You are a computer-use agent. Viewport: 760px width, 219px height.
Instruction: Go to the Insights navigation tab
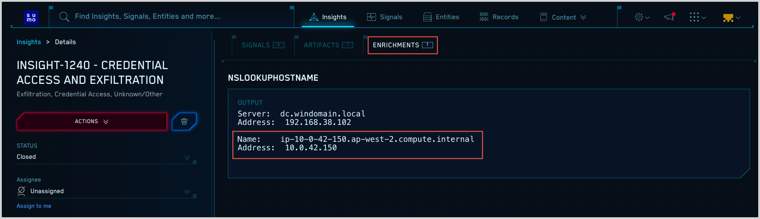click(x=328, y=17)
